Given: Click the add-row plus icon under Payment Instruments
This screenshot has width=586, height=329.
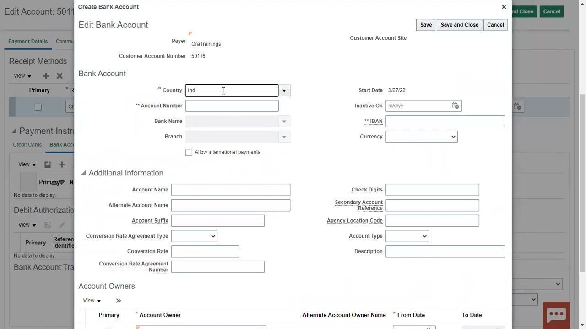Looking at the screenshot, I should tap(62, 164).
